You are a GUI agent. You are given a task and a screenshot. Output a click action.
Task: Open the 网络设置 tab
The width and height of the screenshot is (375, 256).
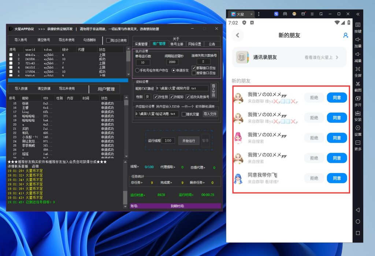194,44
